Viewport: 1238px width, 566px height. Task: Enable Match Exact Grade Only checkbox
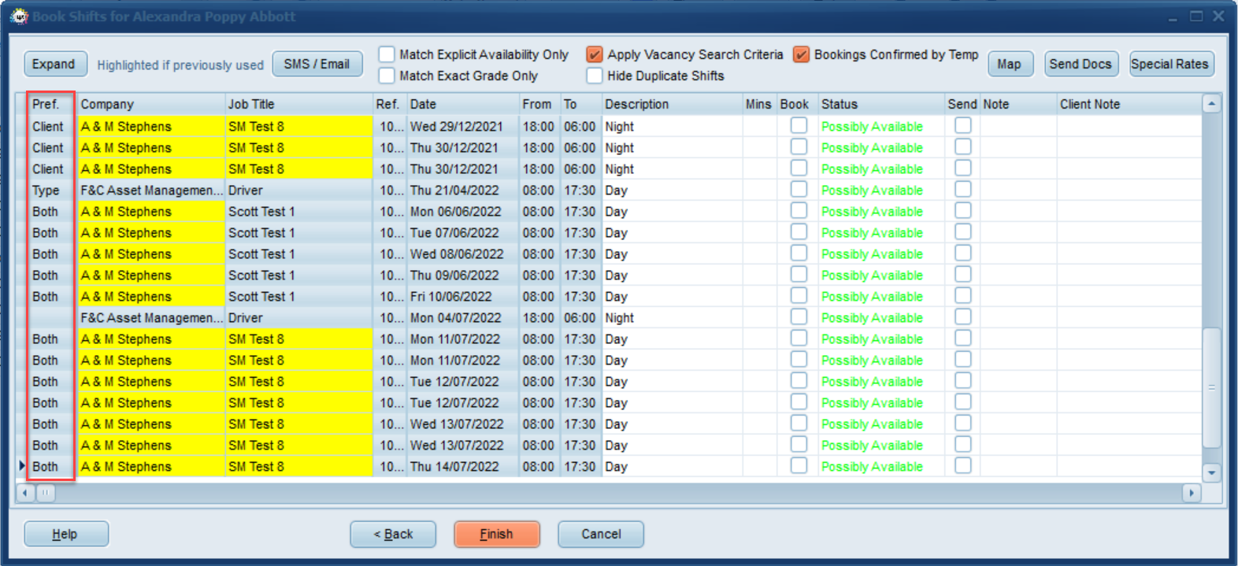tap(387, 76)
